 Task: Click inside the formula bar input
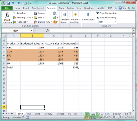pos(91,31)
